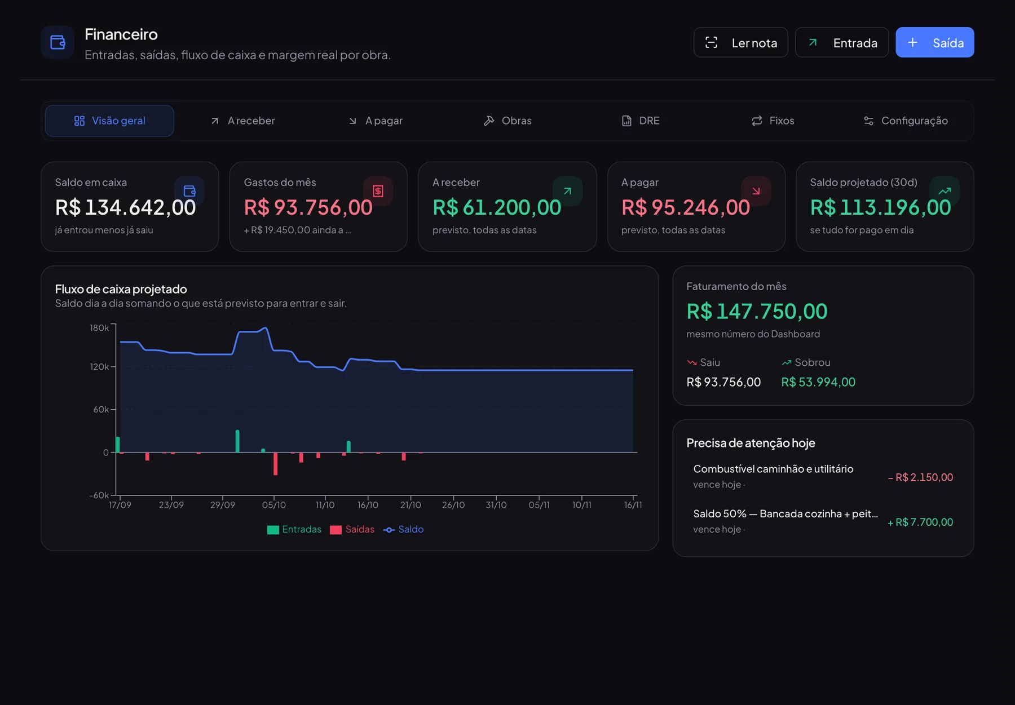Open the Obras tab
The width and height of the screenshot is (1015, 705).
pyautogui.click(x=507, y=121)
